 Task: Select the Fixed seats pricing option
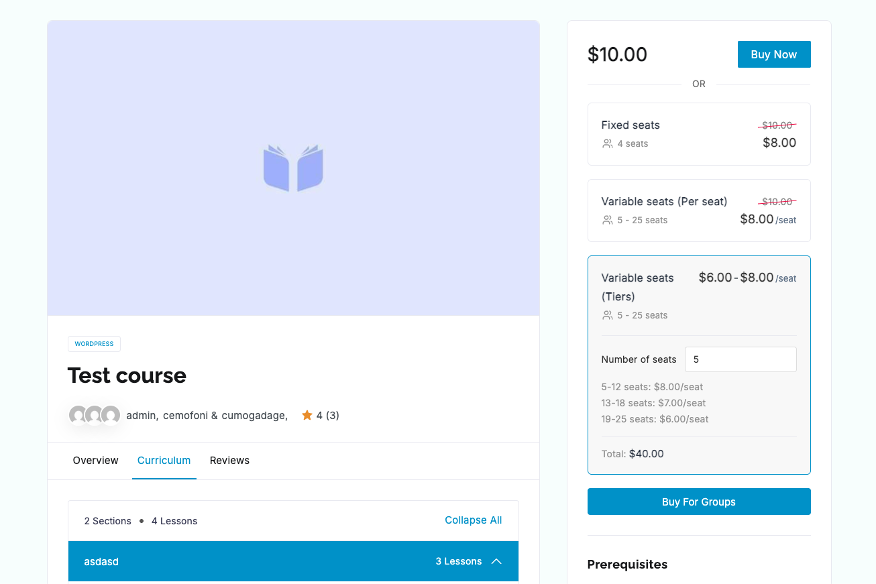coord(699,133)
